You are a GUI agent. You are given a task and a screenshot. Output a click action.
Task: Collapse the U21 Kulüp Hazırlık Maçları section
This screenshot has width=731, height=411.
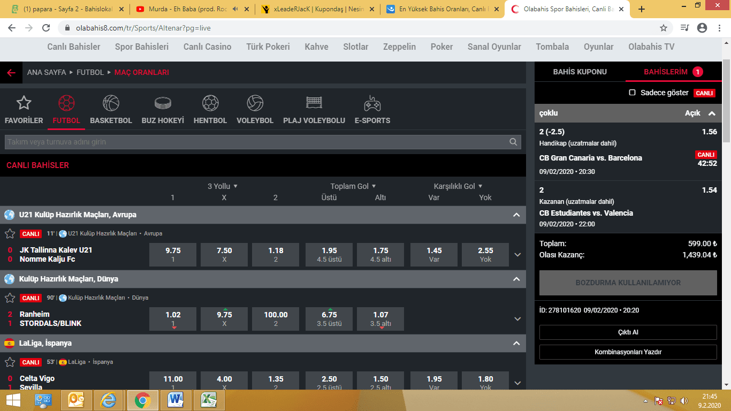point(516,215)
